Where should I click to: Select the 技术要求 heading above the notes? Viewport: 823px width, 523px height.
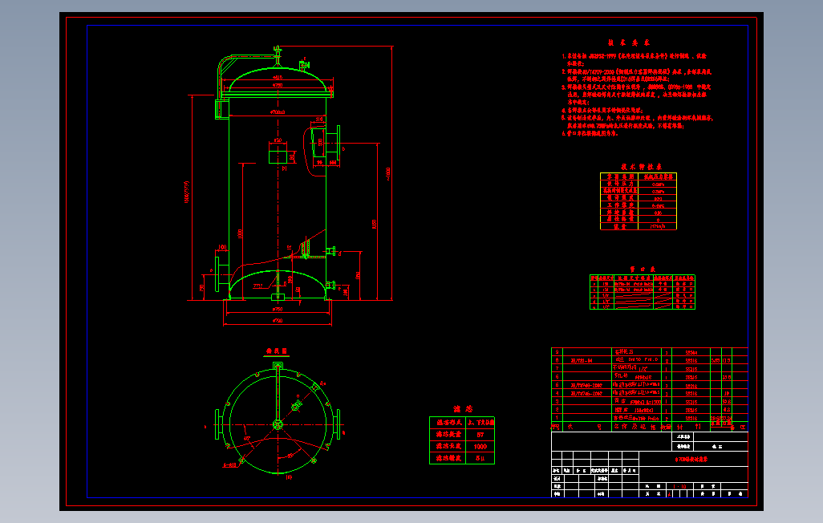point(629,43)
